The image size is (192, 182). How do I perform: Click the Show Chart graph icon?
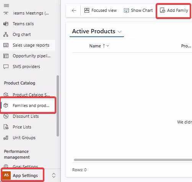126,11
